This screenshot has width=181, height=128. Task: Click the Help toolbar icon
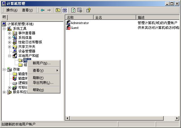89,10
